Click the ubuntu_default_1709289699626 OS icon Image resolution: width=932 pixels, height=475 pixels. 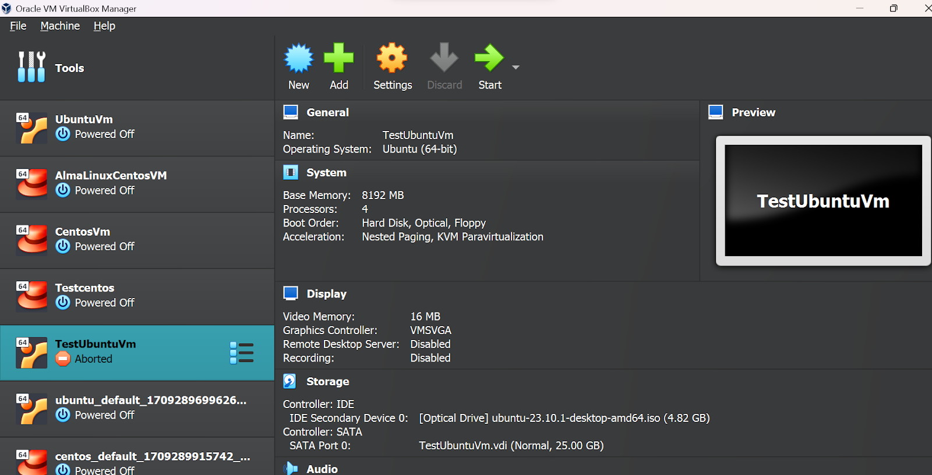coord(31,409)
